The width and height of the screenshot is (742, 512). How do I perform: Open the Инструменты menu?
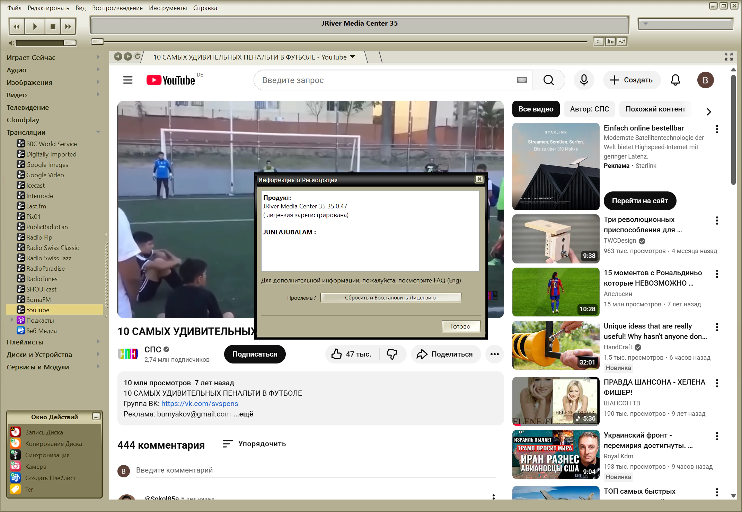(x=168, y=8)
